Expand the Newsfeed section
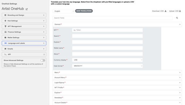185x105 pixels. pyautogui.click(x=117, y=97)
